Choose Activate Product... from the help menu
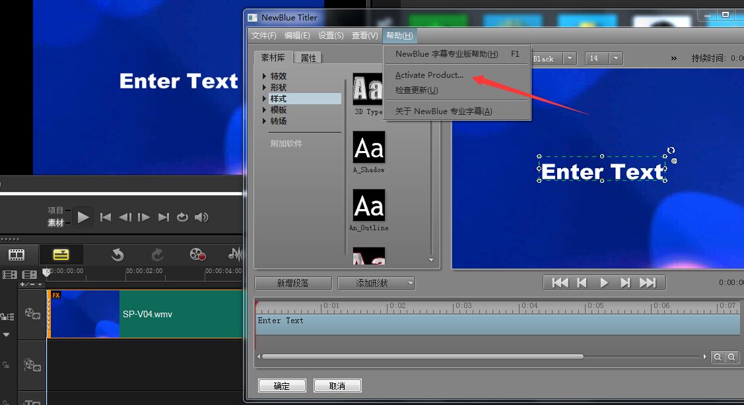 tap(429, 75)
